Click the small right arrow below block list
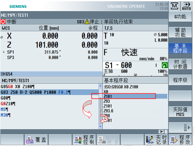This screenshot has height=146, width=194. click(x=161, y=132)
